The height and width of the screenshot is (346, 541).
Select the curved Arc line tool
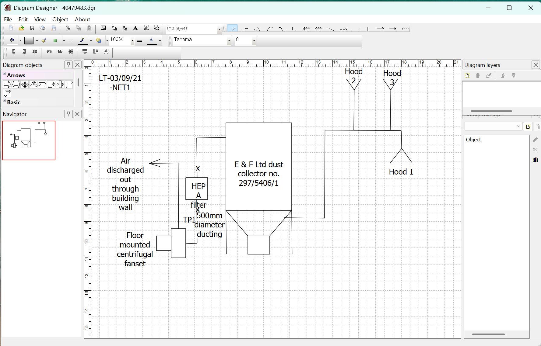point(270,29)
